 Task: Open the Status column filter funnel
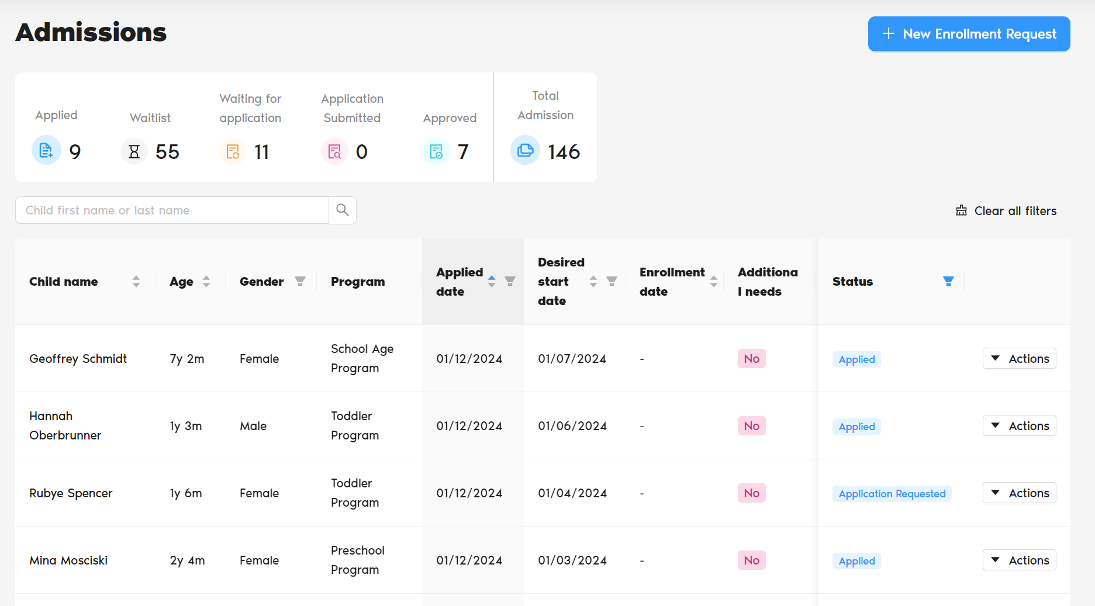[948, 281]
